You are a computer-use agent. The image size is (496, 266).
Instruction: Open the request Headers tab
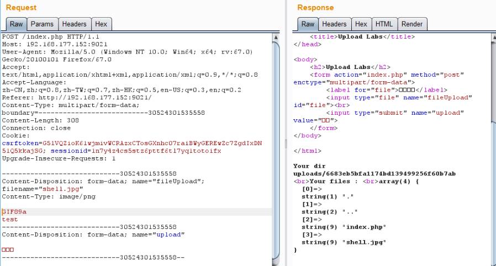[74, 24]
